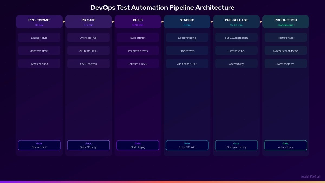Select the Feature flags item
Viewport: 325px width, 183px height.
286,37
